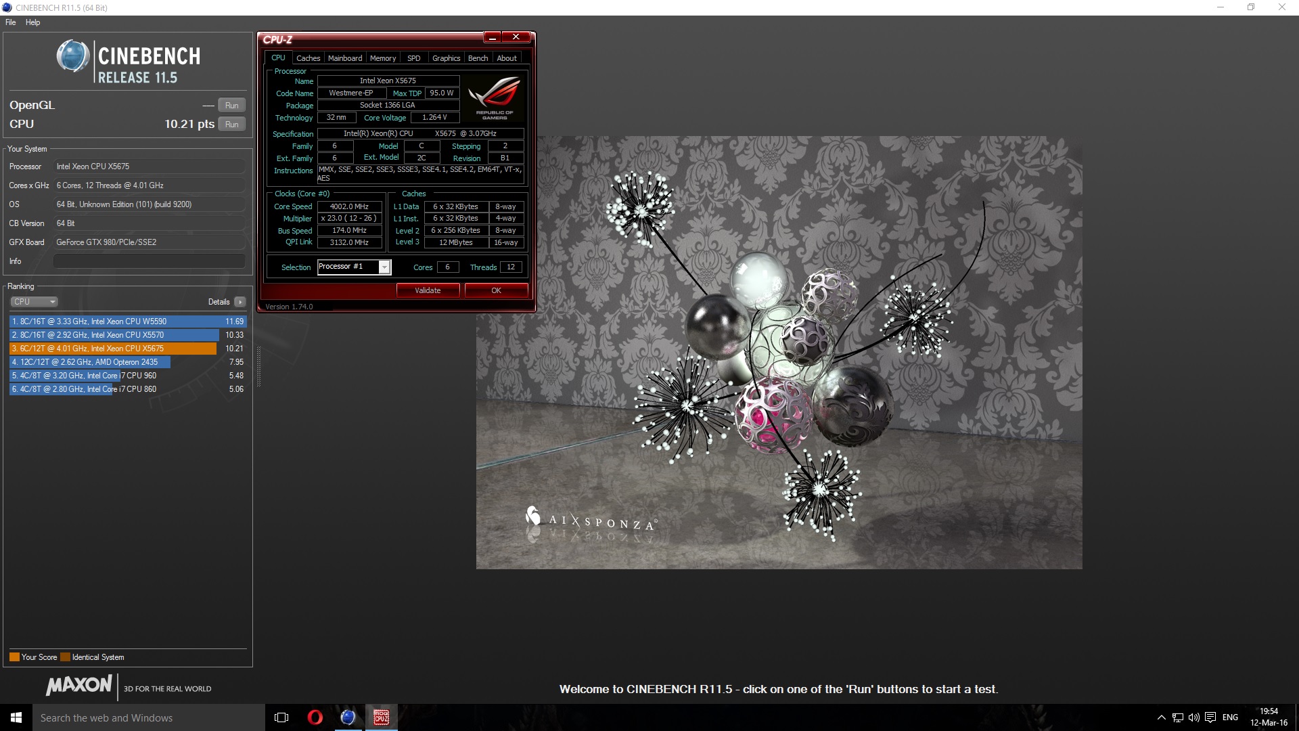Open the Action Center notifications icon
This screenshot has width=1299, height=731.
pyautogui.click(x=1210, y=717)
